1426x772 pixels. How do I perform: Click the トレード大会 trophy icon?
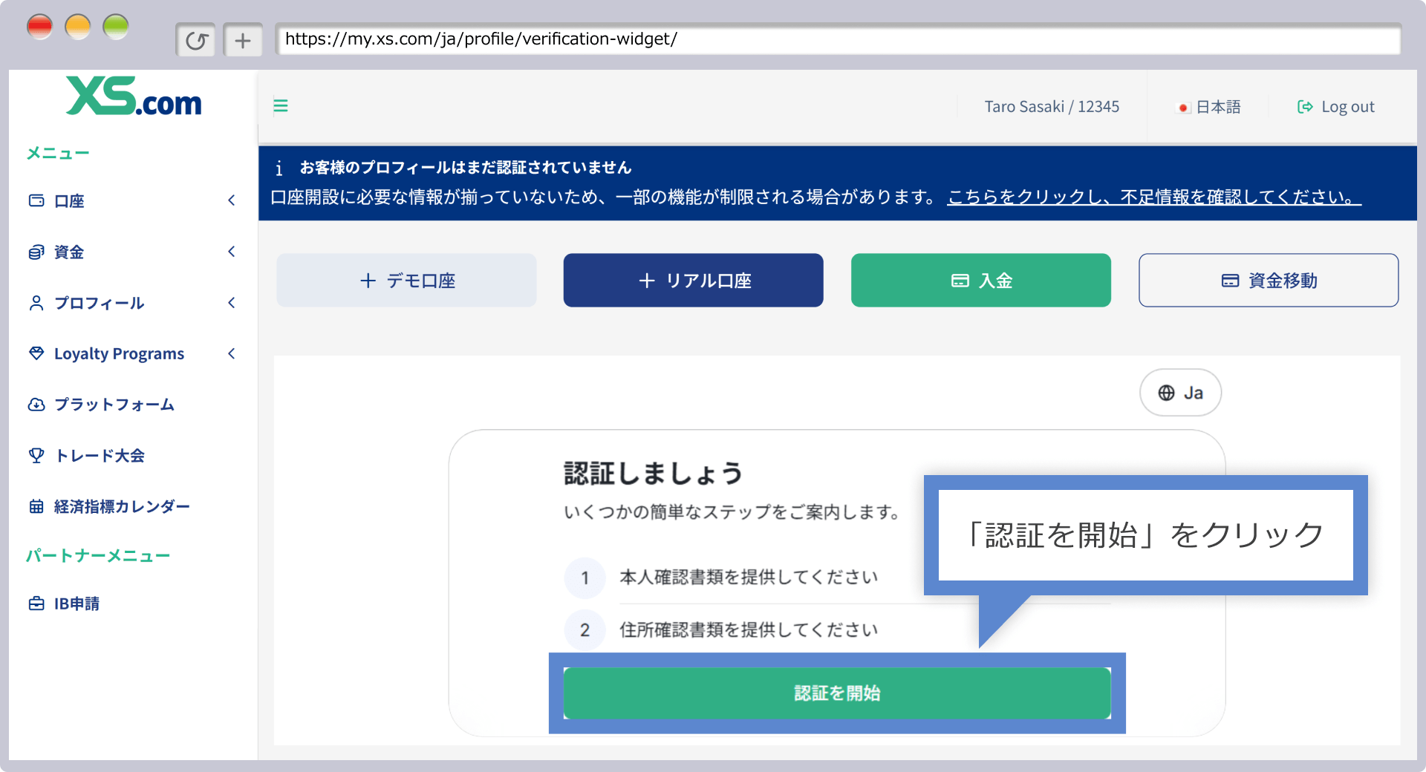pyautogui.click(x=36, y=455)
